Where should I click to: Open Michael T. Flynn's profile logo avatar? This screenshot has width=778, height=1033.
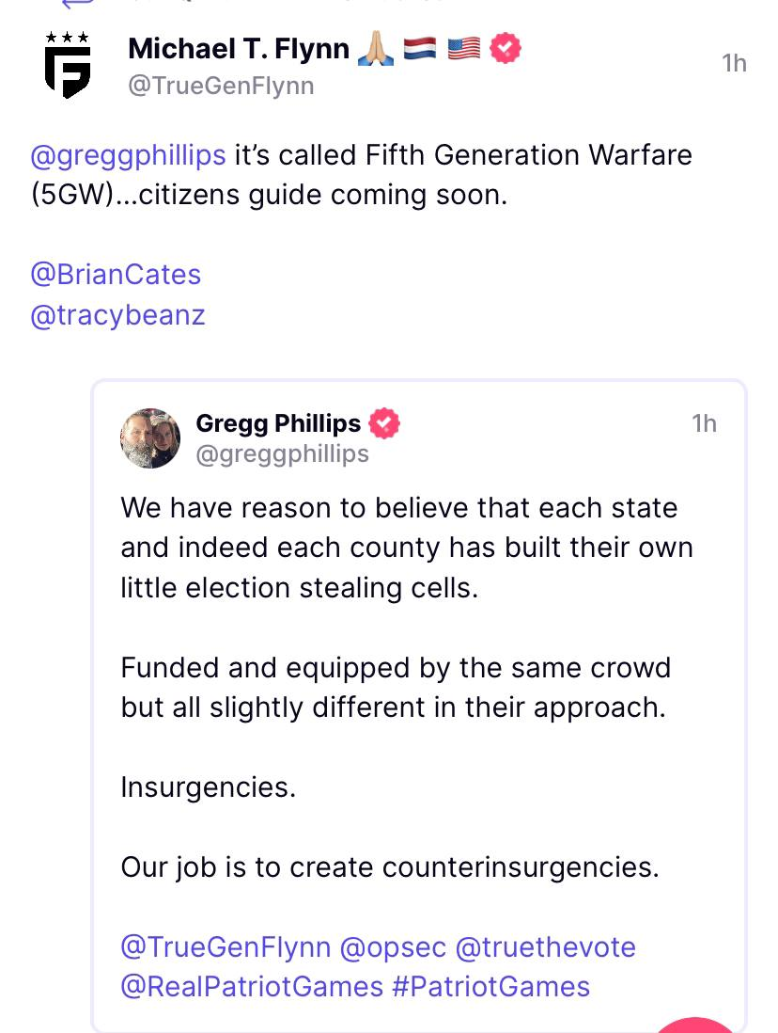(68, 65)
